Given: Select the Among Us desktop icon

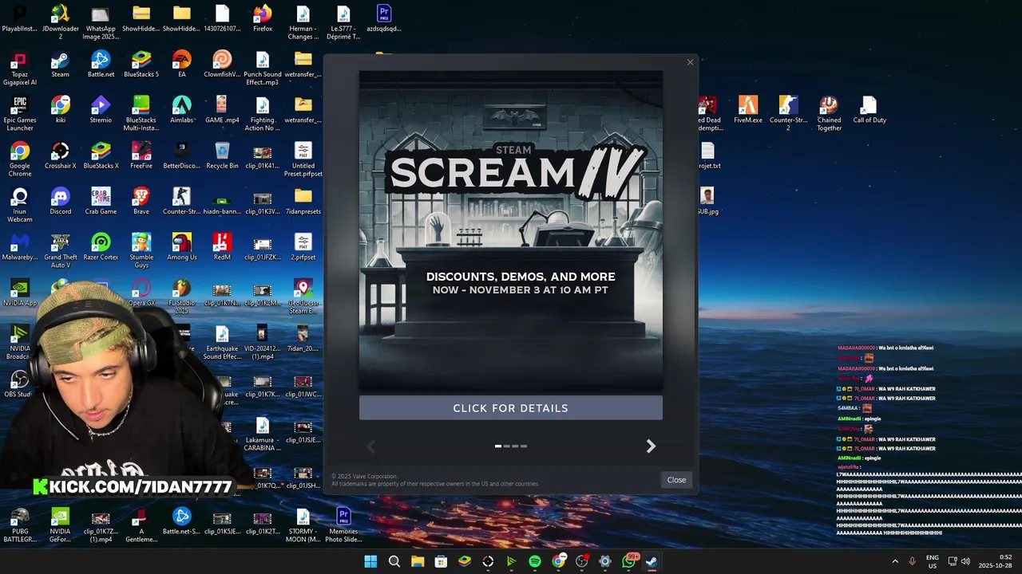Looking at the screenshot, I should pos(182,247).
